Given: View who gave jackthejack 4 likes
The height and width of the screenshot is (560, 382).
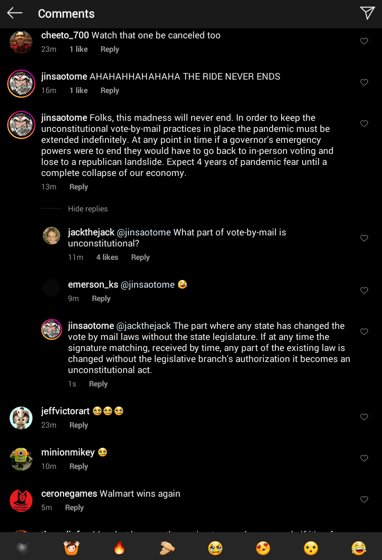Looking at the screenshot, I should point(107,257).
